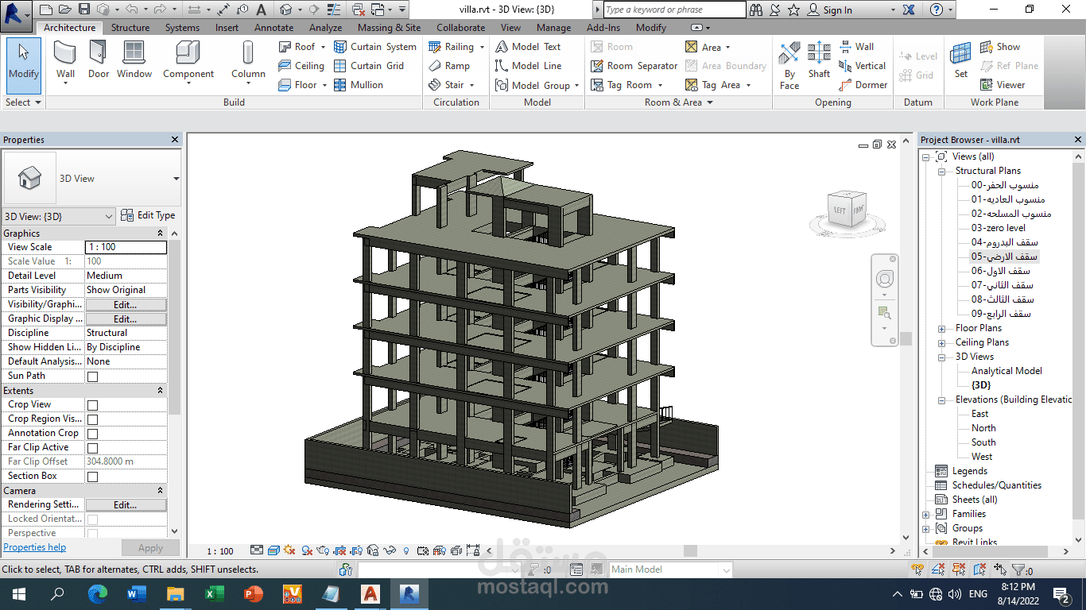The width and height of the screenshot is (1086, 610).
Task: Open the 03-zero level structural plan
Action: (998, 228)
